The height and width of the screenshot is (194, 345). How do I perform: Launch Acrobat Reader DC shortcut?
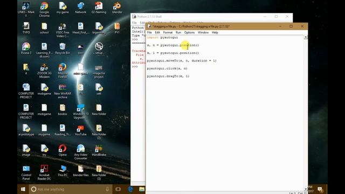(x=44, y=172)
